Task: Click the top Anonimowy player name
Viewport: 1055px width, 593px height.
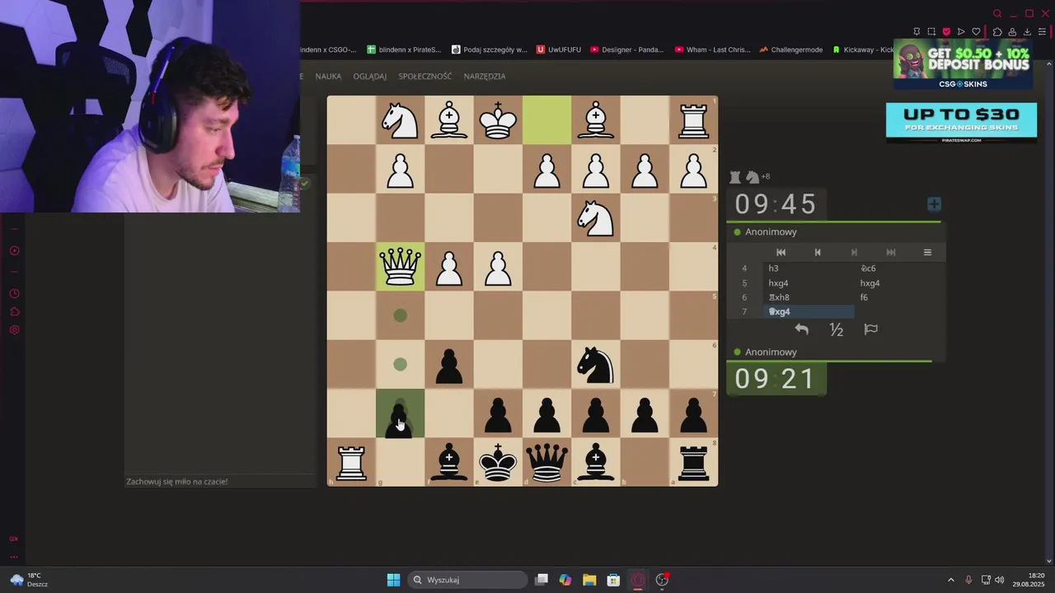Action: click(x=771, y=232)
